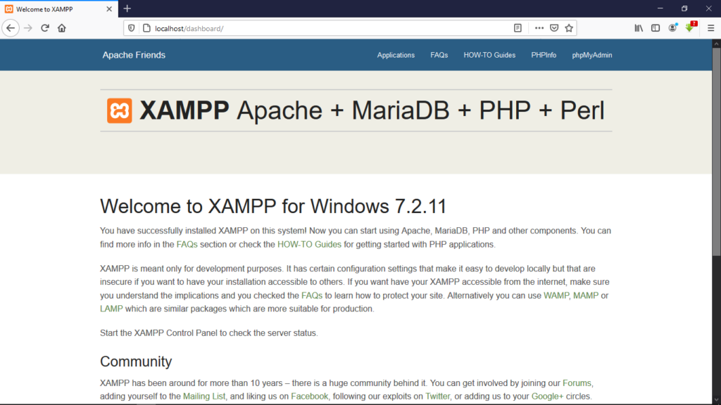Open PHPInfo in the navbar

click(544, 55)
